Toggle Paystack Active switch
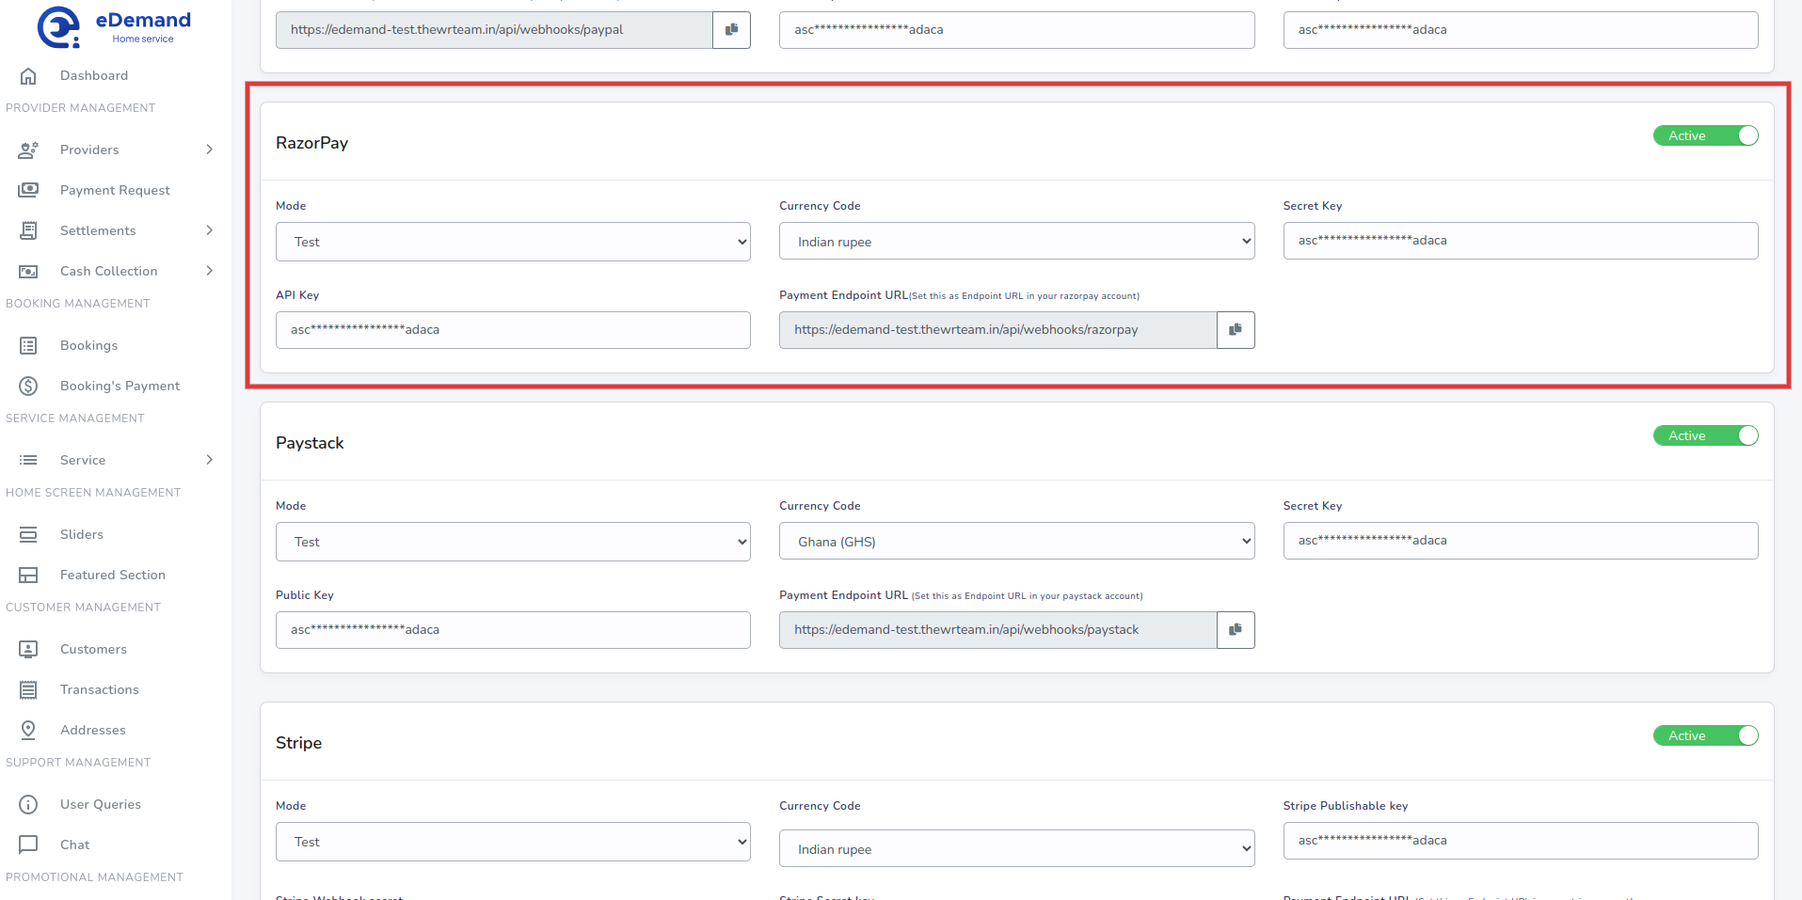The width and height of the screenshot is (1802, 900). [1705, 435]
